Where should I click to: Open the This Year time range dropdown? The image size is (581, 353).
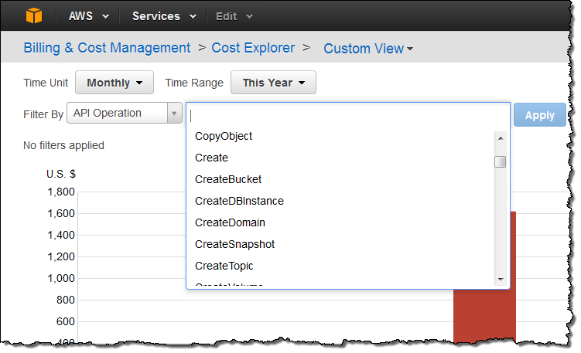coord(273,83)
